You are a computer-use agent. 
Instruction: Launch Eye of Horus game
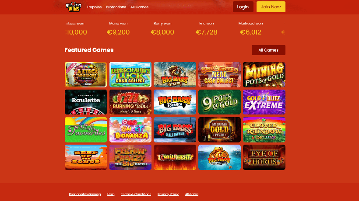coord(264,157)
